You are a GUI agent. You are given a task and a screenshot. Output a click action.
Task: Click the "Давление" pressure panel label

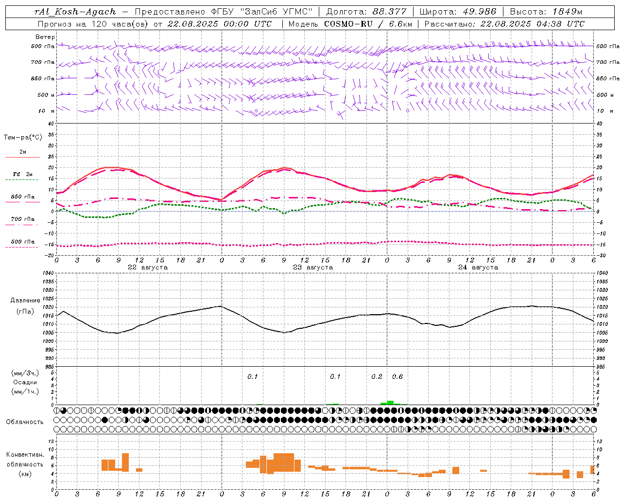(x=25, y=301)
